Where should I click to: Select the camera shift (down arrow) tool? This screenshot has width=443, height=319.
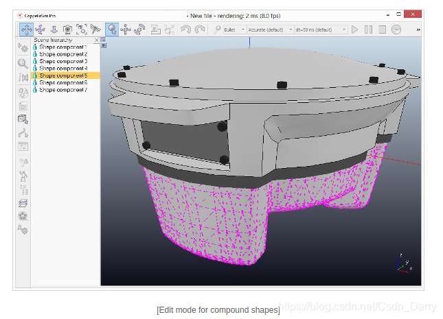(x=54, y=29)
